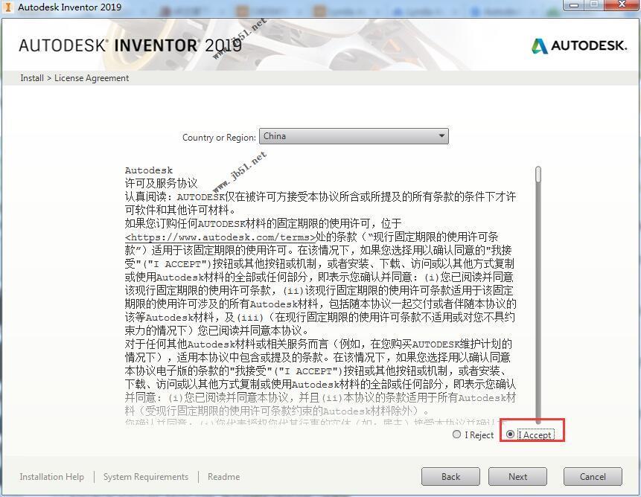
Task: Select the I Reject radio button
Action: click(x=456, y=435)
